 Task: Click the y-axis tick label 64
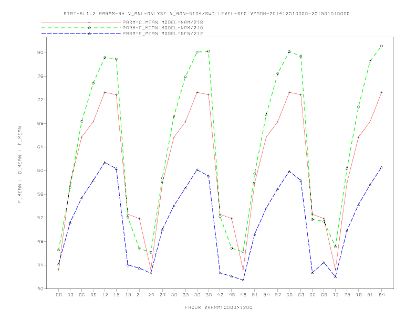coord(40,147)
